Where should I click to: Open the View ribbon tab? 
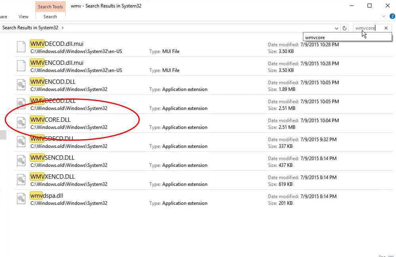click(x=23, y=17)
